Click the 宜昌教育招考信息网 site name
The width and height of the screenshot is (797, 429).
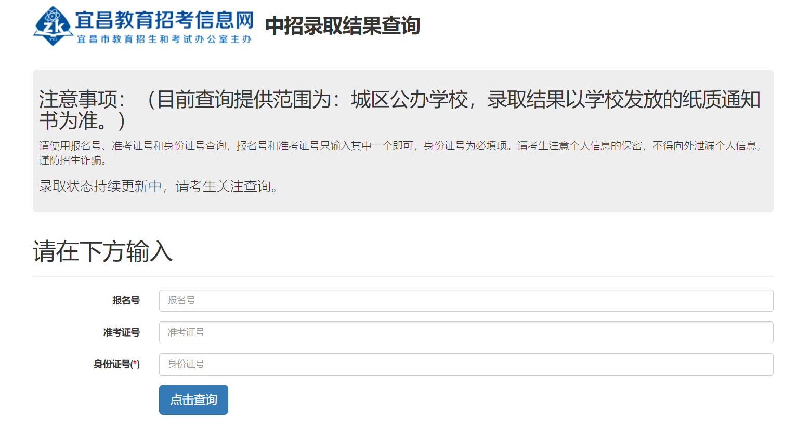pos(164,20)
